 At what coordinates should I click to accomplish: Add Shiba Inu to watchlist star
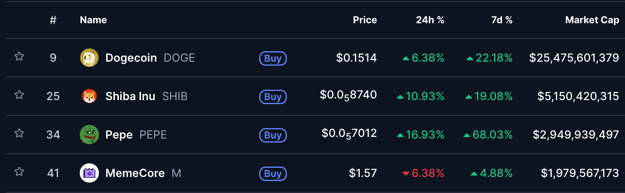(19, 95)
